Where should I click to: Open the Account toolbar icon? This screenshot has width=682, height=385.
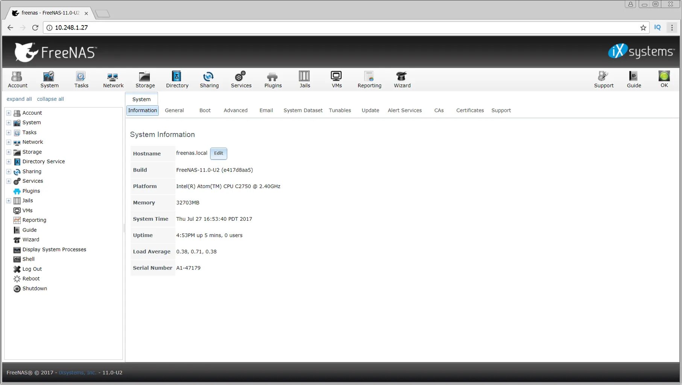click(17, 79)
